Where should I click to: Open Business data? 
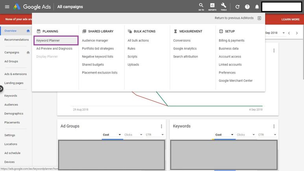coord(228,48)
